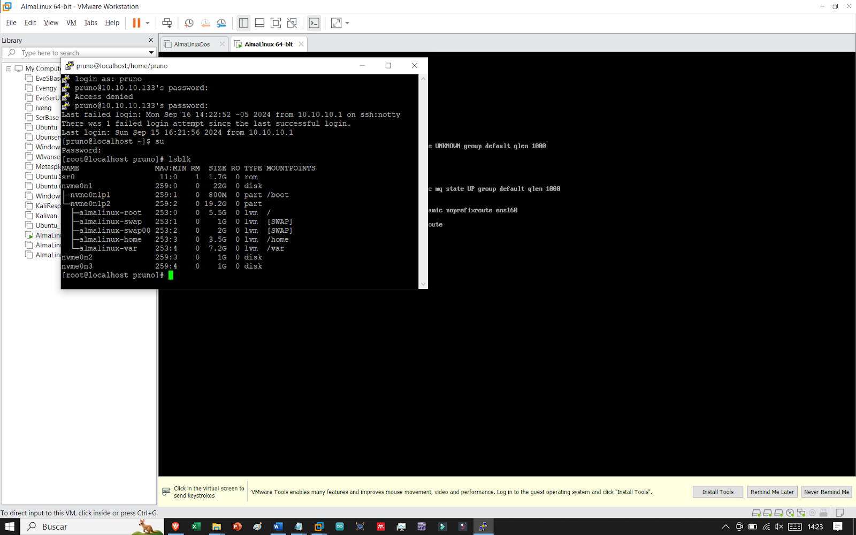Show hidden system tray icons

click(725, 526)
